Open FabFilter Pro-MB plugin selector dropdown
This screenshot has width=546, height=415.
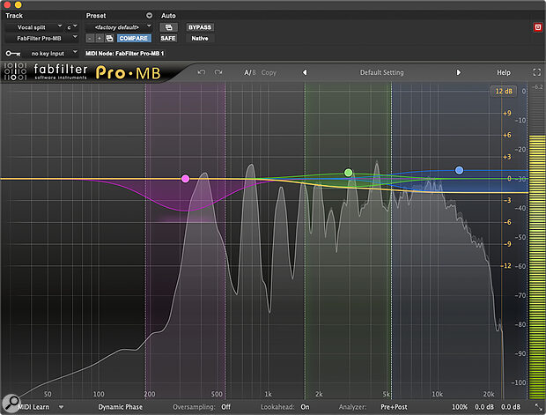(x=41, y=39)
